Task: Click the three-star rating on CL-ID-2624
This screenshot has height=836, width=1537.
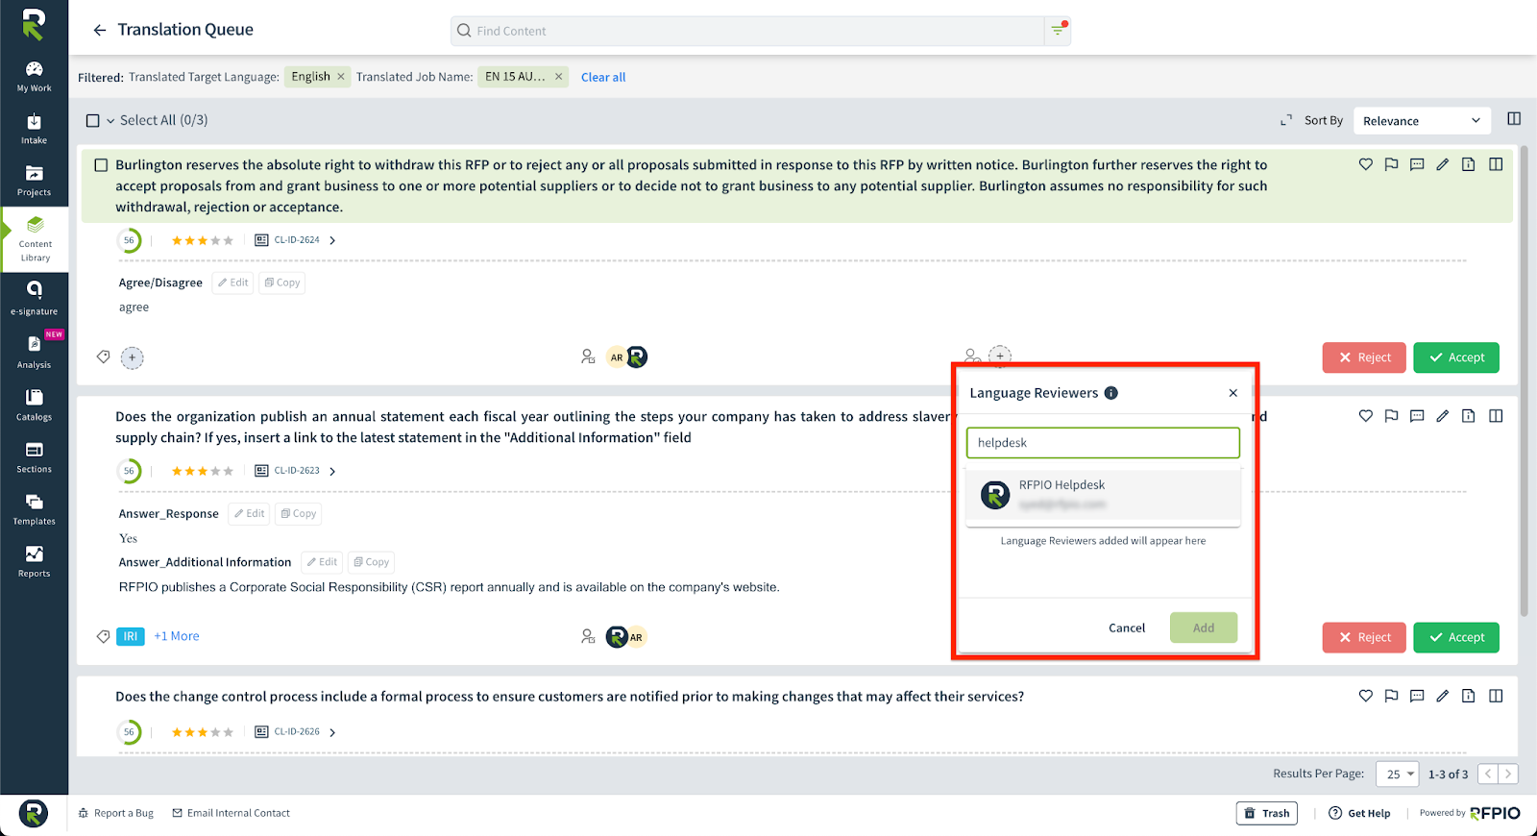Action: pyautogui.click(x=202, y=241)
